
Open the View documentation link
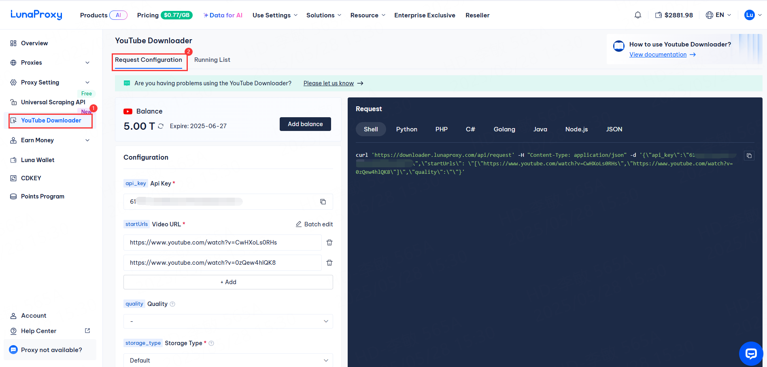(658, 55)
